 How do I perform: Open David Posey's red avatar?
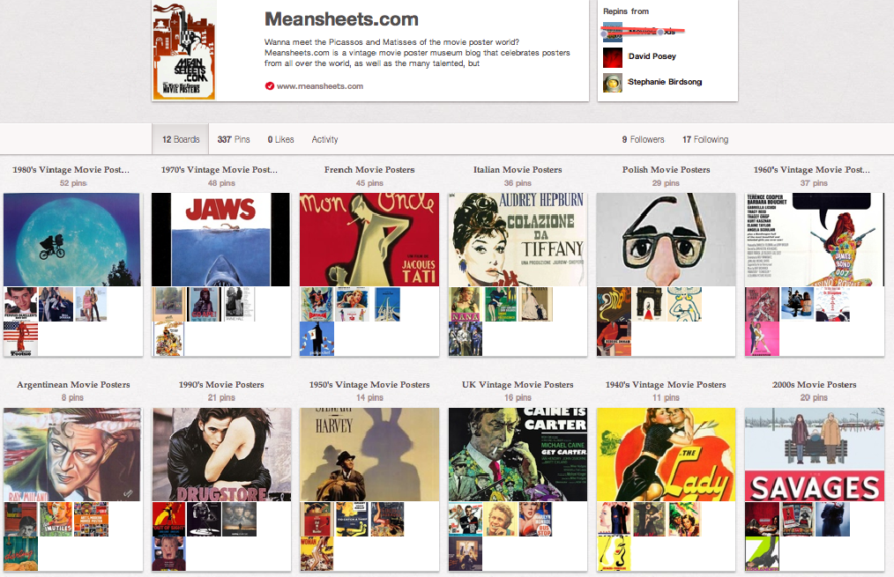613,57
